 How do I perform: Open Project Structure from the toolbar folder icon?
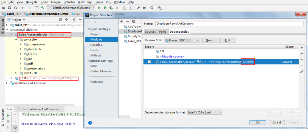[x=144, y=8]
